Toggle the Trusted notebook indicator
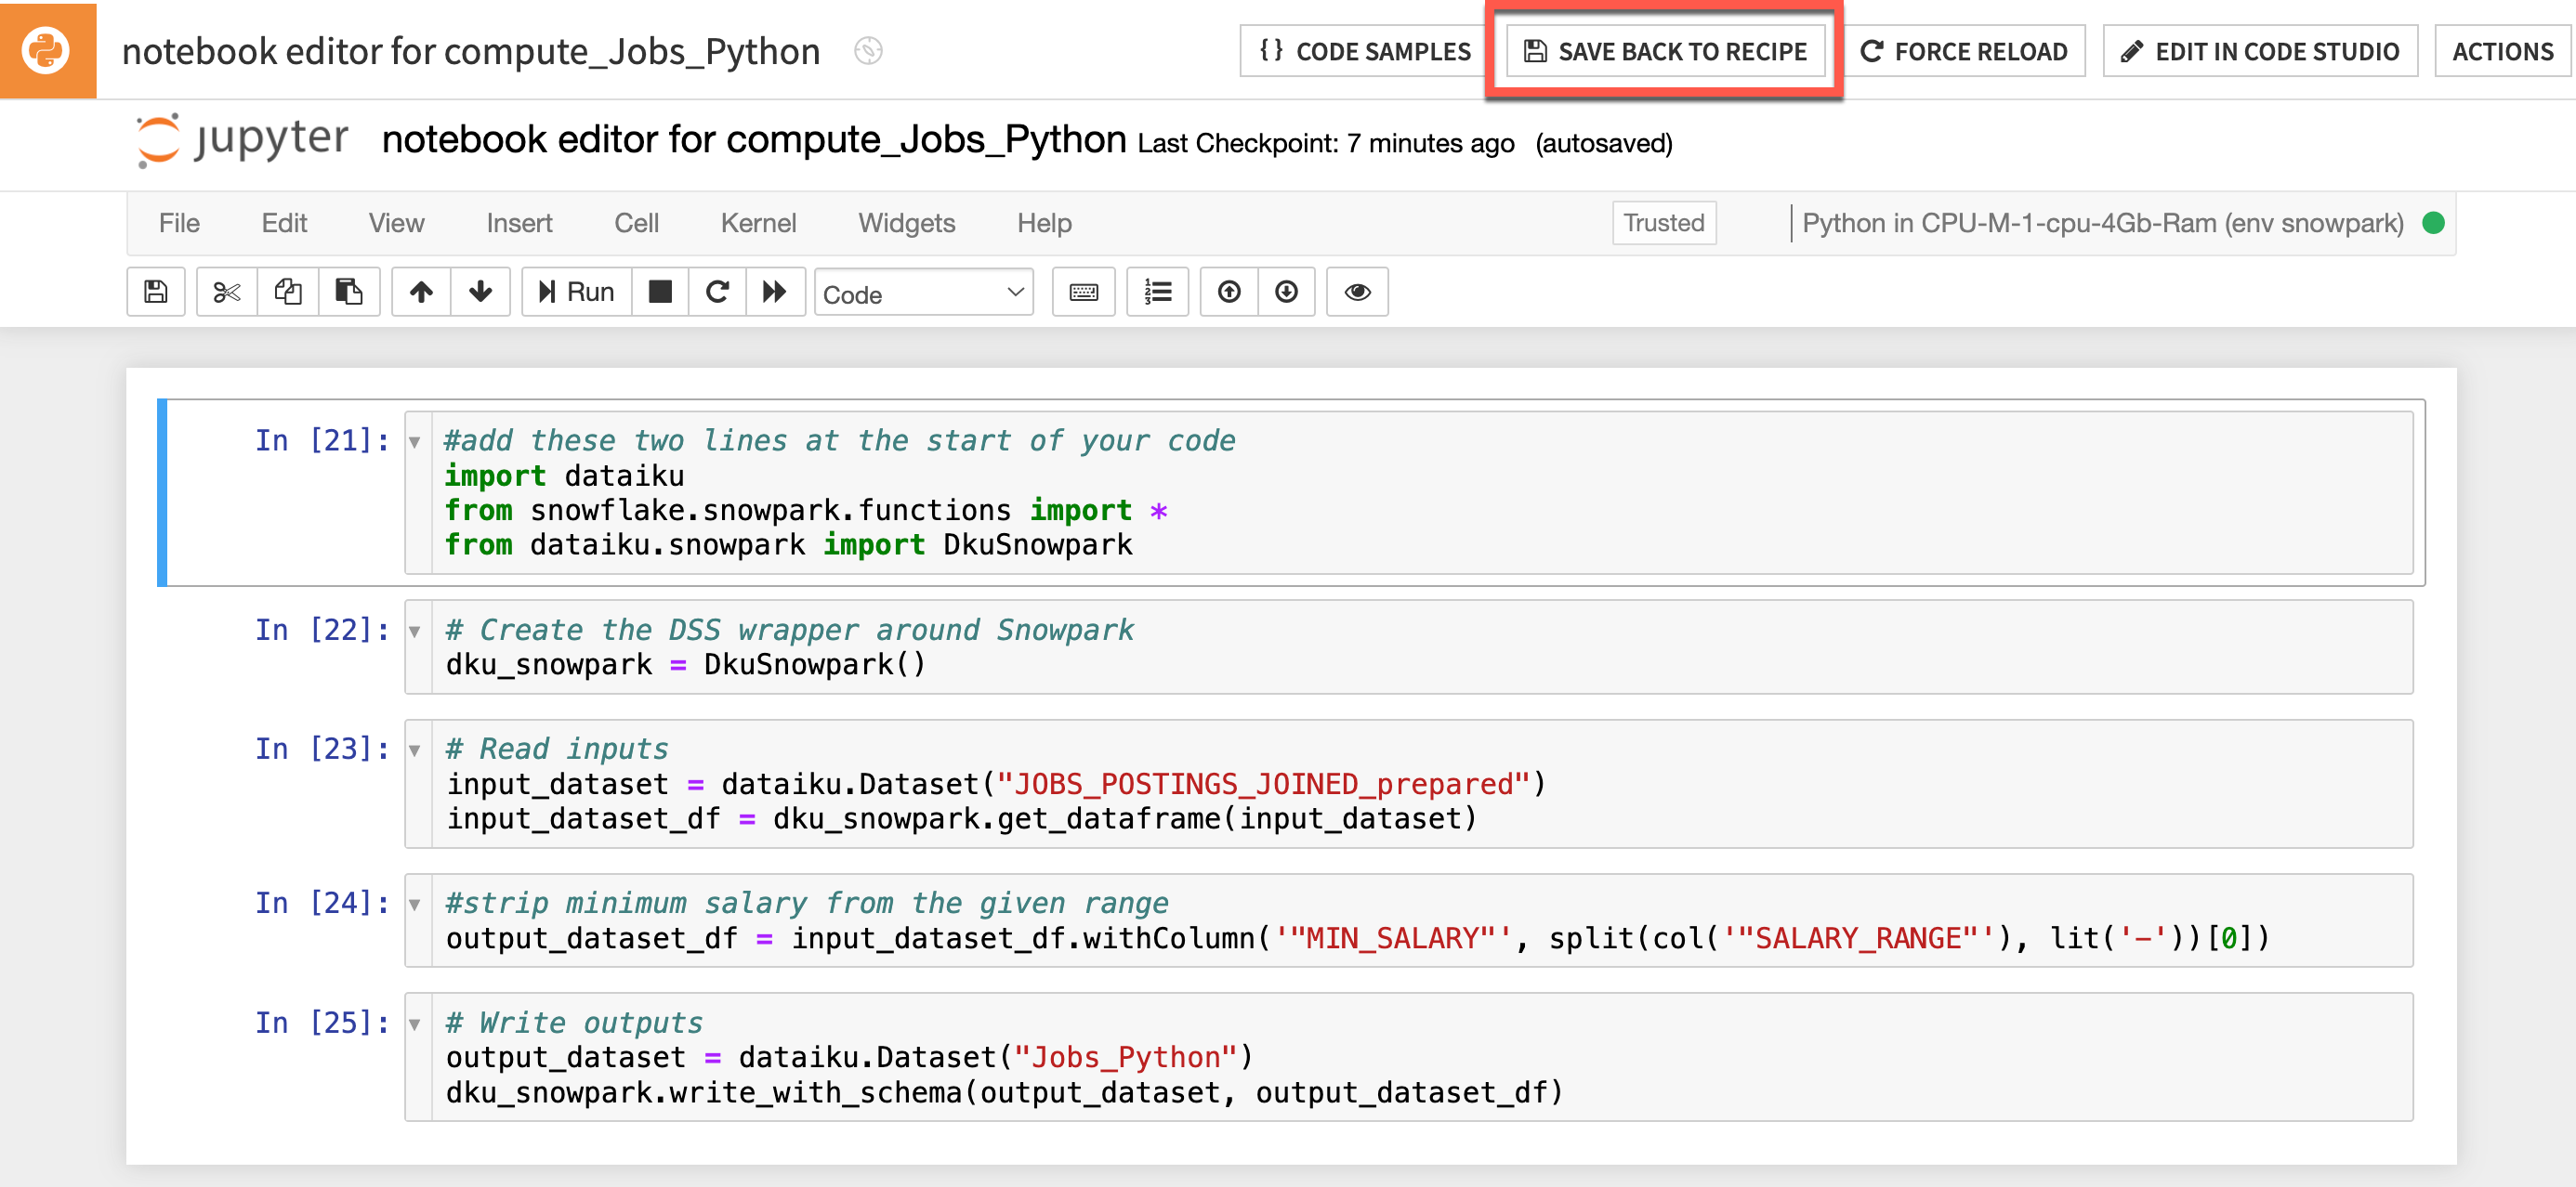Screen dimensions: 2576x1187 click(1663, 223)
